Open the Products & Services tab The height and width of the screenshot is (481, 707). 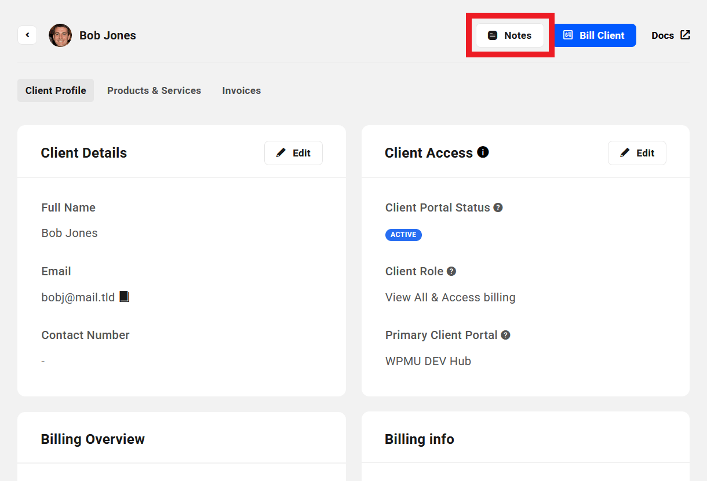(154, 90)
